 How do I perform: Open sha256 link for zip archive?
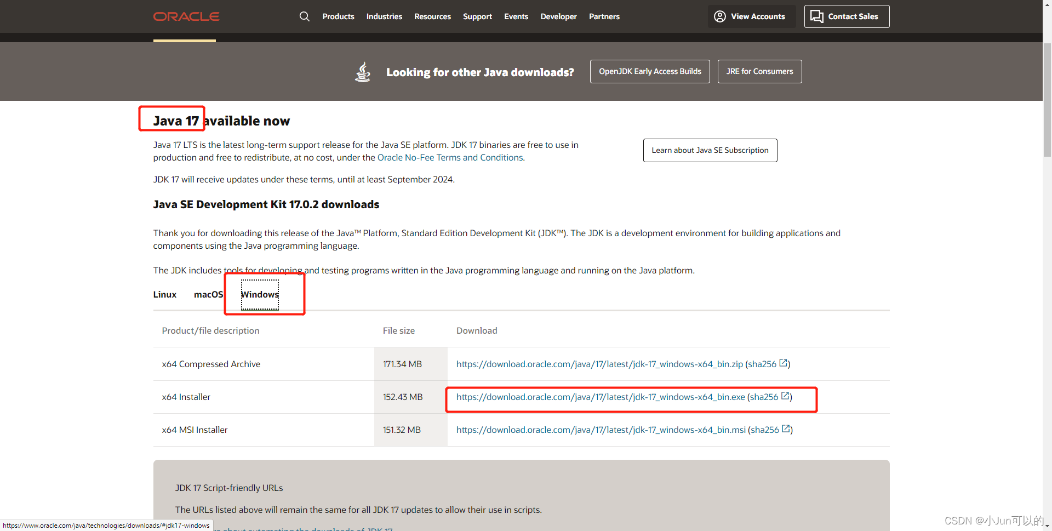(x=763, y=364)
